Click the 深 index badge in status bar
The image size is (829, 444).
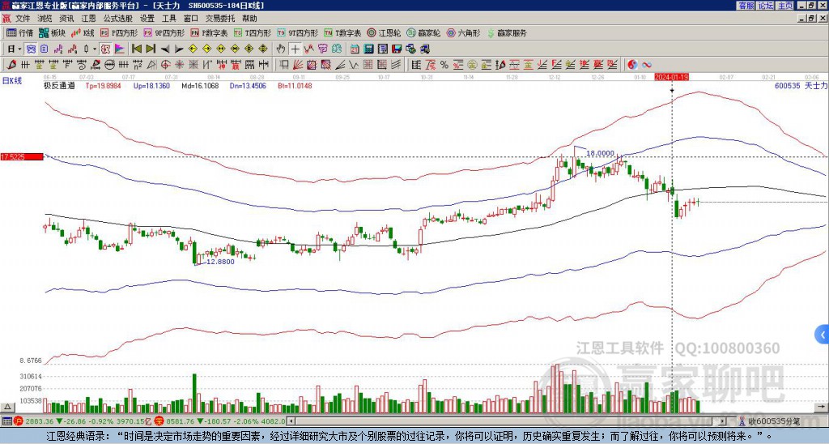click(158, 421)
